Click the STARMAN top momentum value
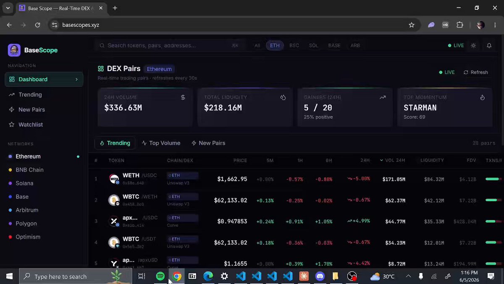The height and width of the screenshot is (284, 504). 420,108
